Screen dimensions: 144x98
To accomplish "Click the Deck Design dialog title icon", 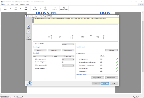I will [26, 16].
